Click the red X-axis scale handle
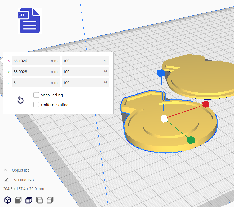 point(206,104)
